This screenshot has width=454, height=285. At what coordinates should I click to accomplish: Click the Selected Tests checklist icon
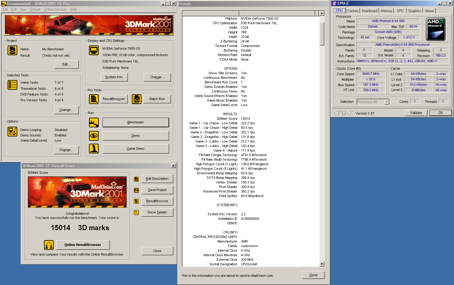click(x=12, y=85)
